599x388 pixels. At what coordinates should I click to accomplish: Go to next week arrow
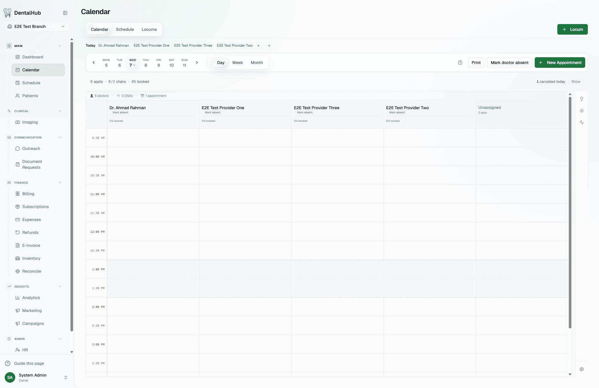(197, 63)
